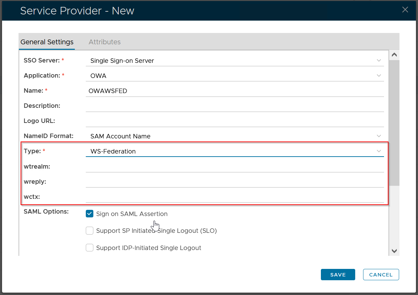Screen dimensions: 418x295
Task: Expand the Type dropdown showing WS-Federation
Action: [x=234, y=151]
